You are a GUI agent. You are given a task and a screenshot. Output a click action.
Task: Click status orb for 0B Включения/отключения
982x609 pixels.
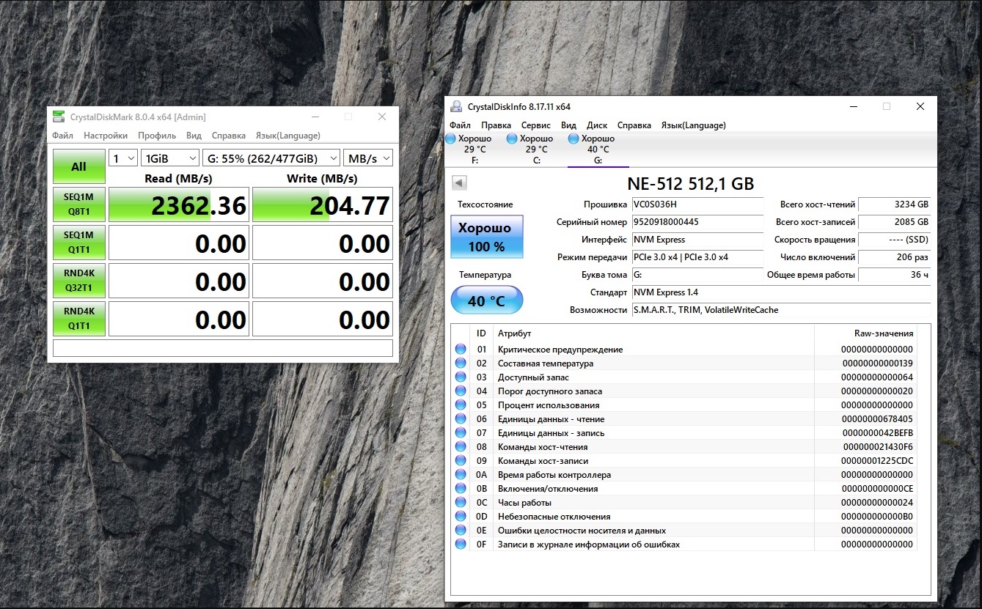click(x=461, y=489)
